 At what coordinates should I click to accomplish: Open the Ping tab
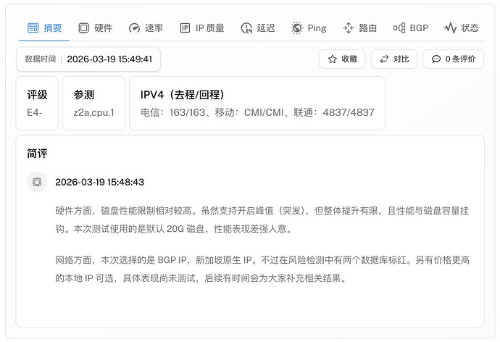point(309,28)
